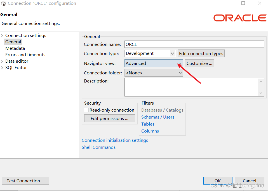Open the Tables filter link
The height and width of the screenshot is (191, 268).
(x=148, y=124)
